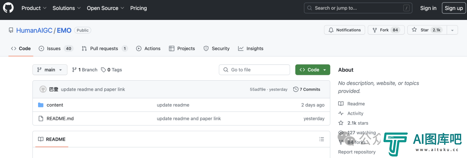The height and width of the screenshot is (158, 467).
Task: Open the content folder
Action: click(55, 105)
